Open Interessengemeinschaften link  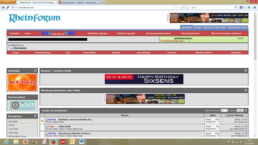(158, 34)
